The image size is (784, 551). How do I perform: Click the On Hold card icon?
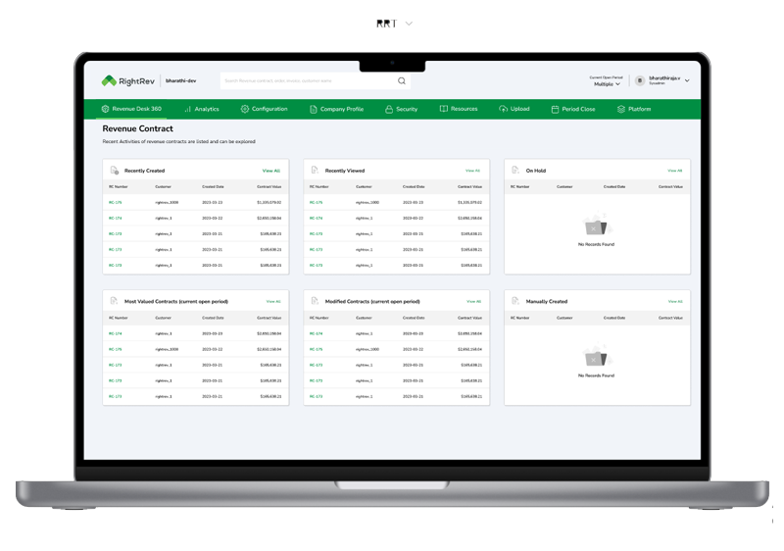(x=515, y=171)
